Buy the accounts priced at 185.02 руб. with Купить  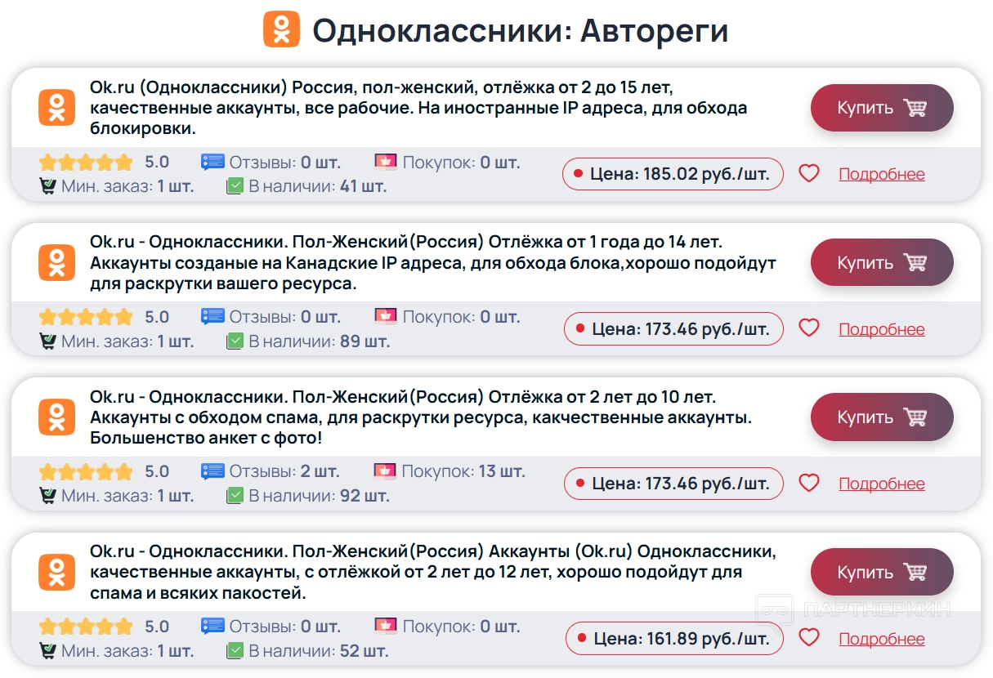(x=882, y=108)
